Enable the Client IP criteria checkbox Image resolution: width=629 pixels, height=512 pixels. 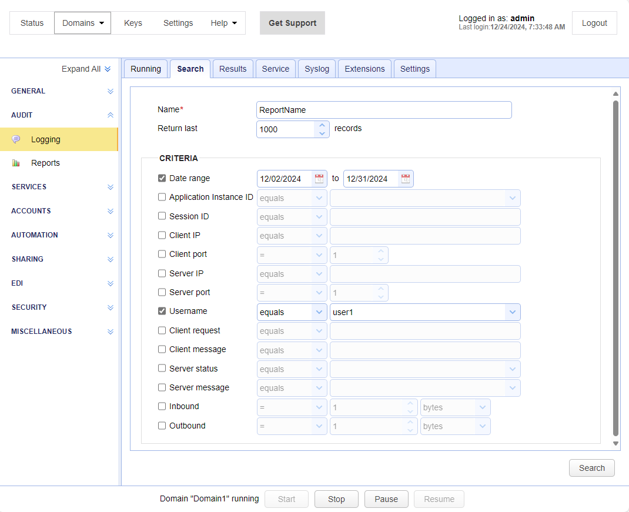click(162, 235)
